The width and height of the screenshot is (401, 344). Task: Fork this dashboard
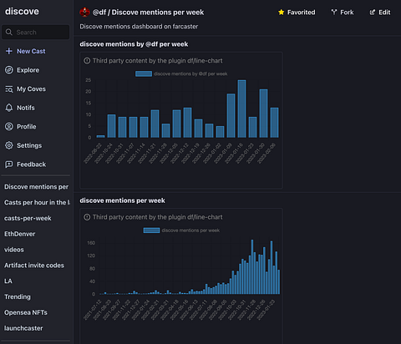(x=343, y=13)
